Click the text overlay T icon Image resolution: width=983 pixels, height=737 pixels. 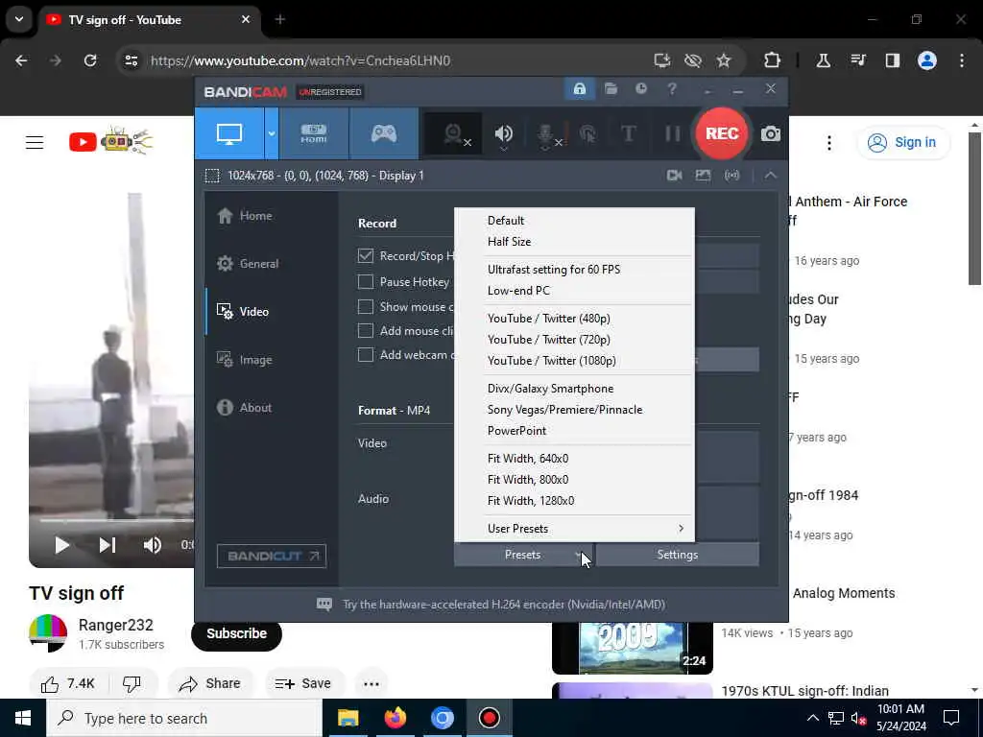[628, 133]
